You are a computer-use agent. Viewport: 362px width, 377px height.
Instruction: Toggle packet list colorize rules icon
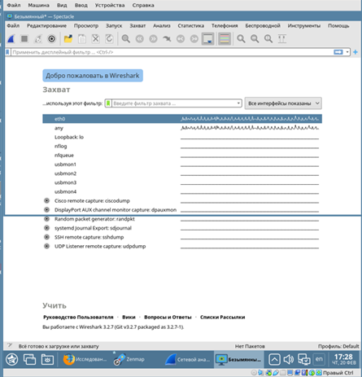225,39
